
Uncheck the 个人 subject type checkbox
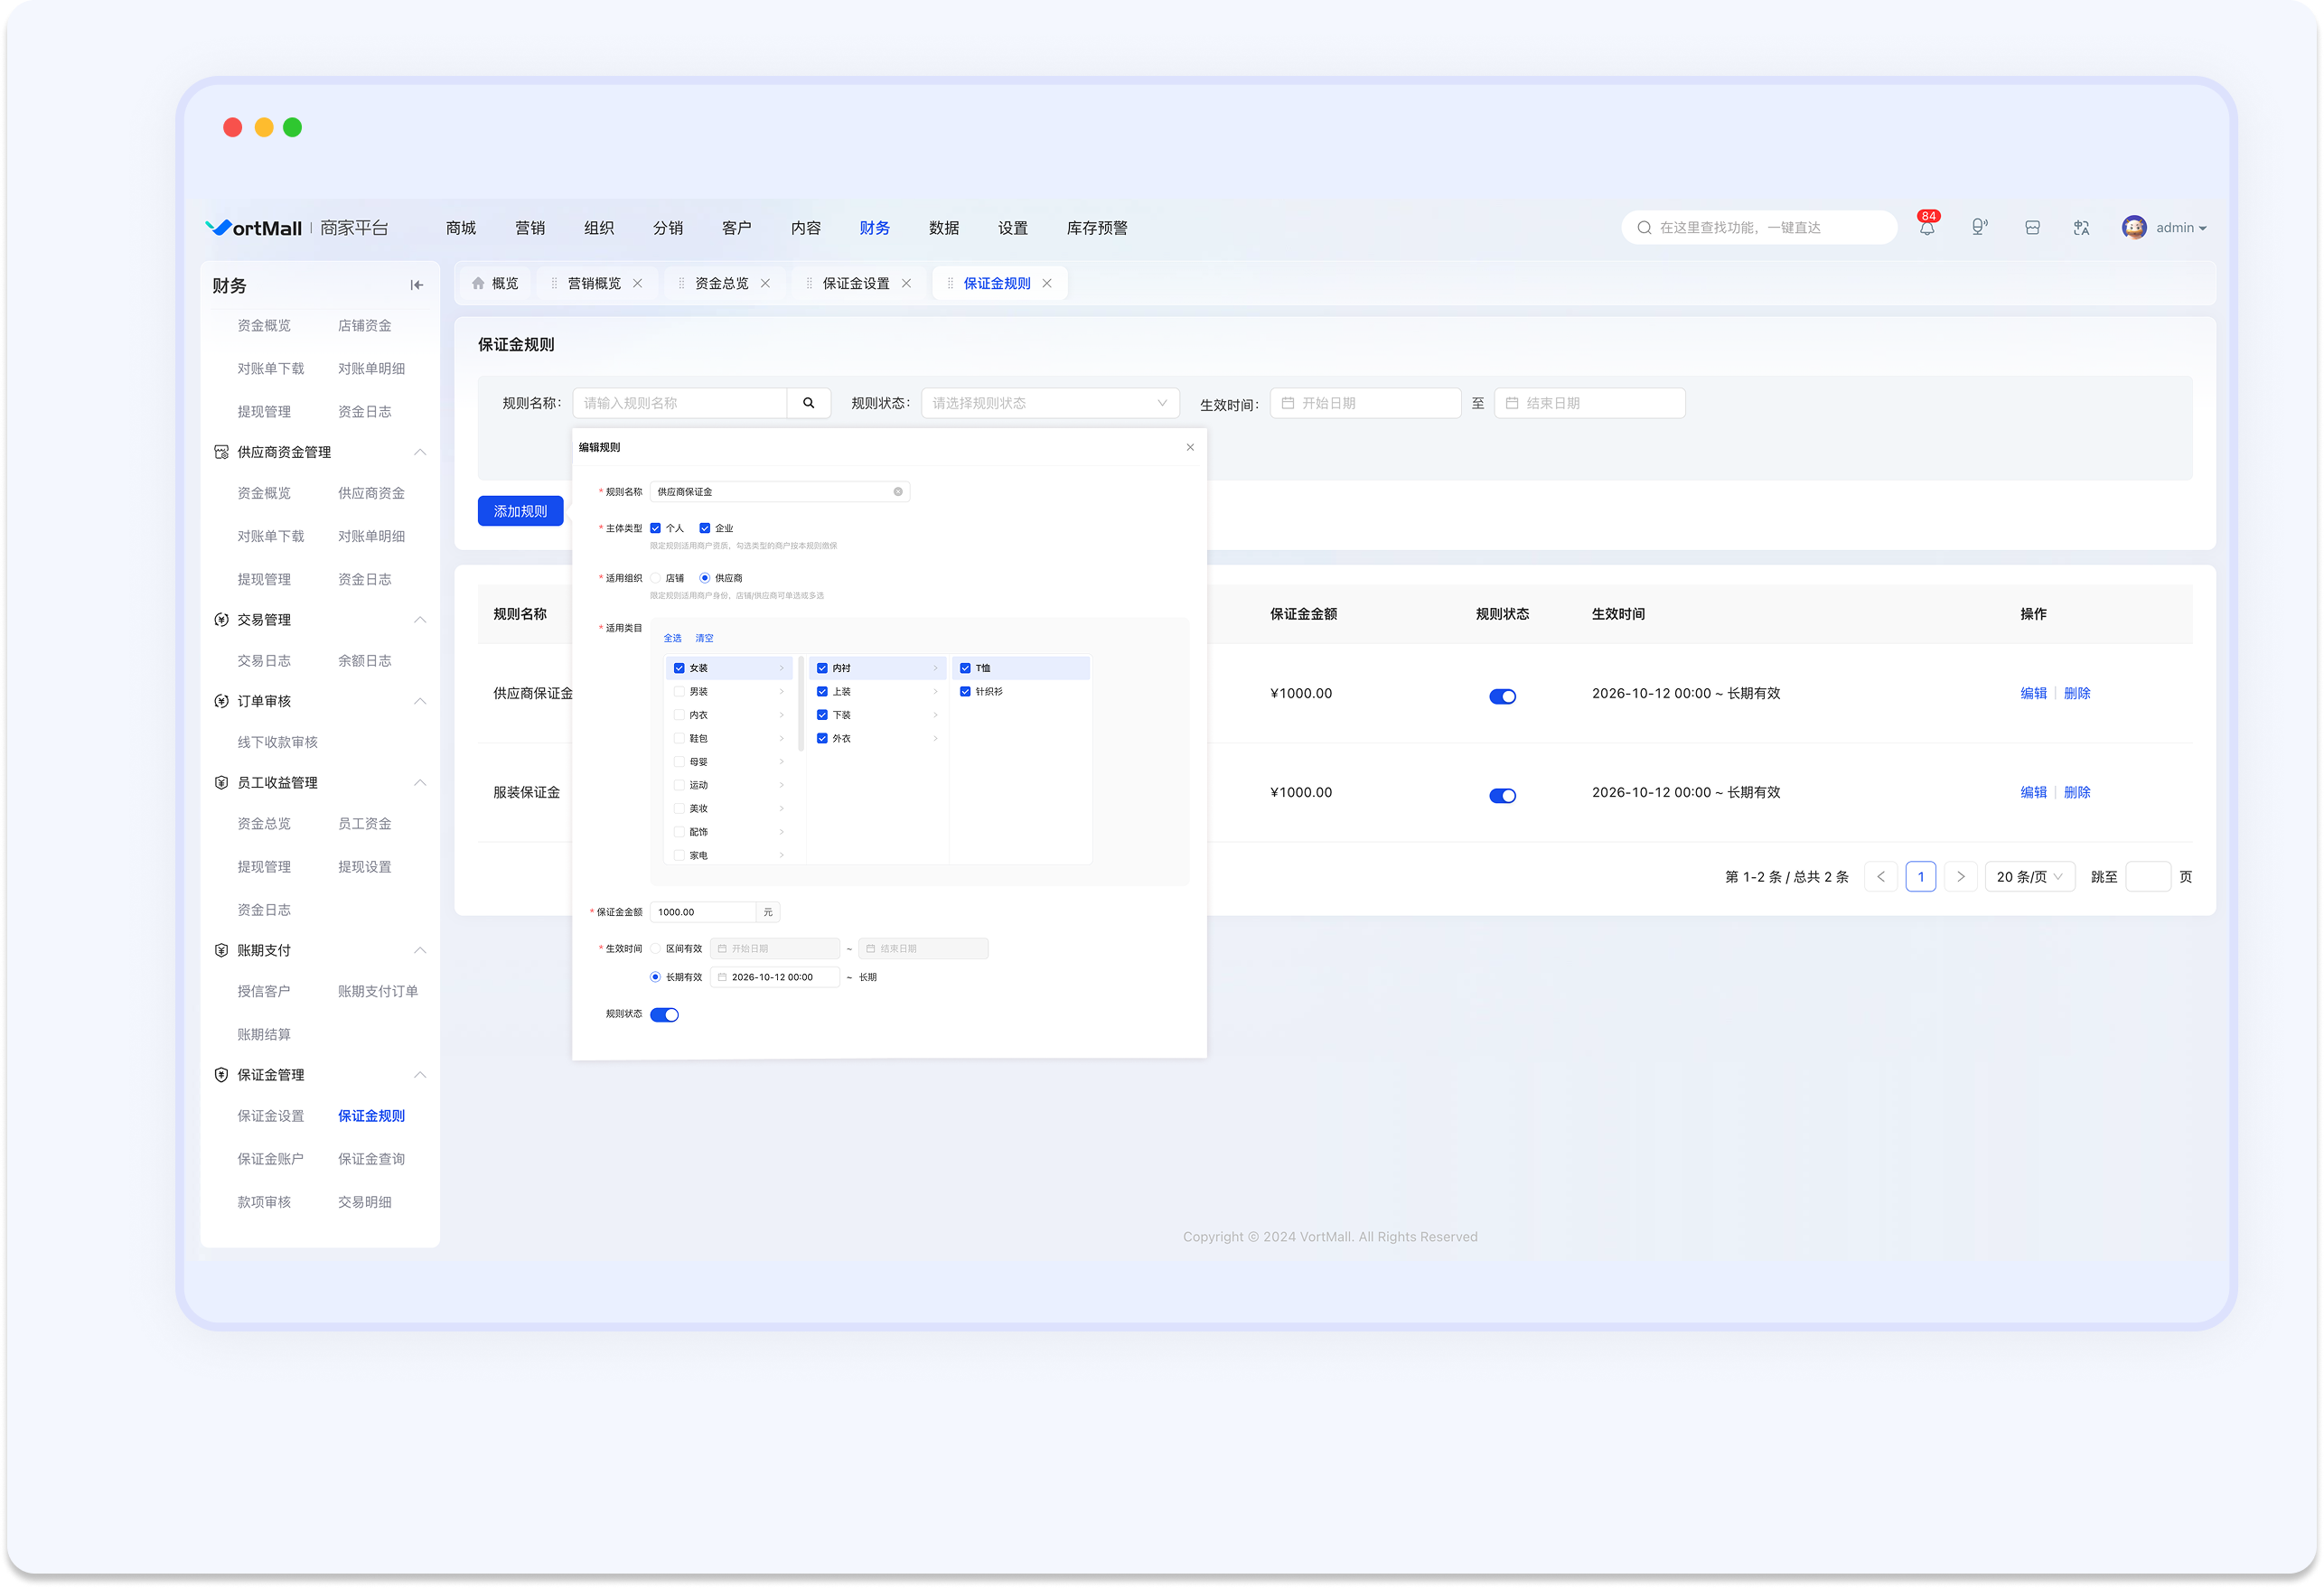[x=655, y=528]
